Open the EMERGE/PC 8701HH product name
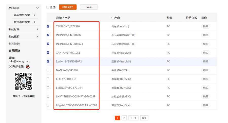 tap(69, 88)
